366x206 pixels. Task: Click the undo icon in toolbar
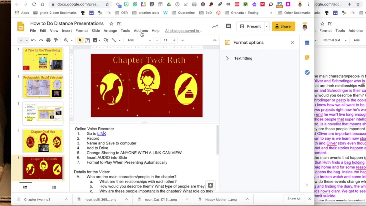(x=33, y=40)
